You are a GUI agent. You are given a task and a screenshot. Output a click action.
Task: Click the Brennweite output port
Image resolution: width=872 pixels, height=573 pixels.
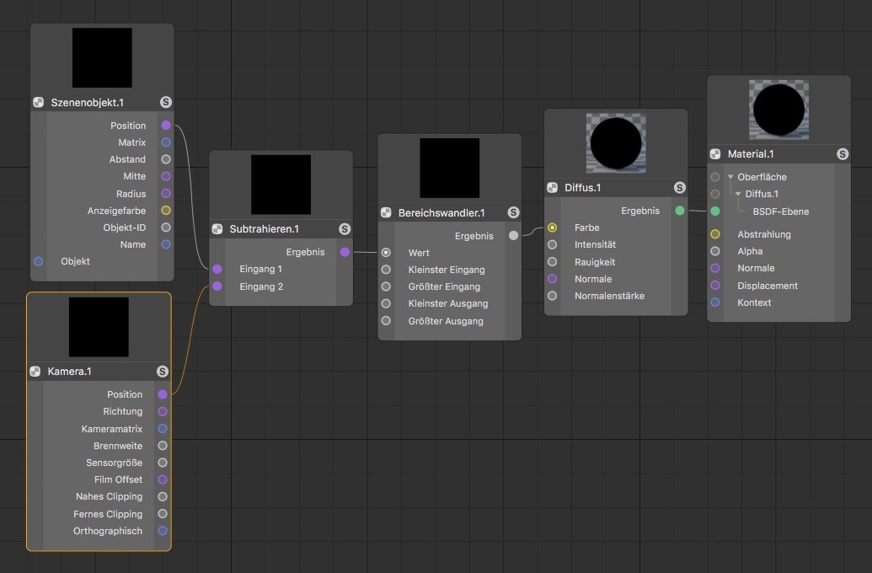(163, 446)
